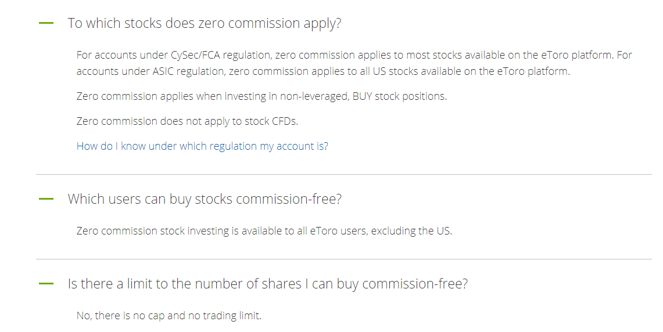Click the paragraph about CySec/FCA regulated accounts
The height and width of the screenshot is (332, 663).
[x=354, y=63]
